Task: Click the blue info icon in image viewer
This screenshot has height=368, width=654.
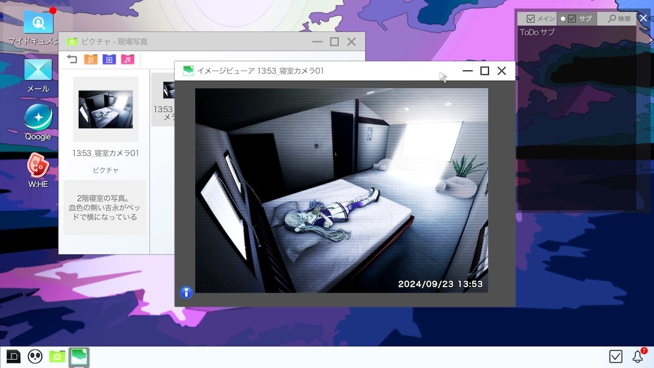Action: tap(186, 292)
